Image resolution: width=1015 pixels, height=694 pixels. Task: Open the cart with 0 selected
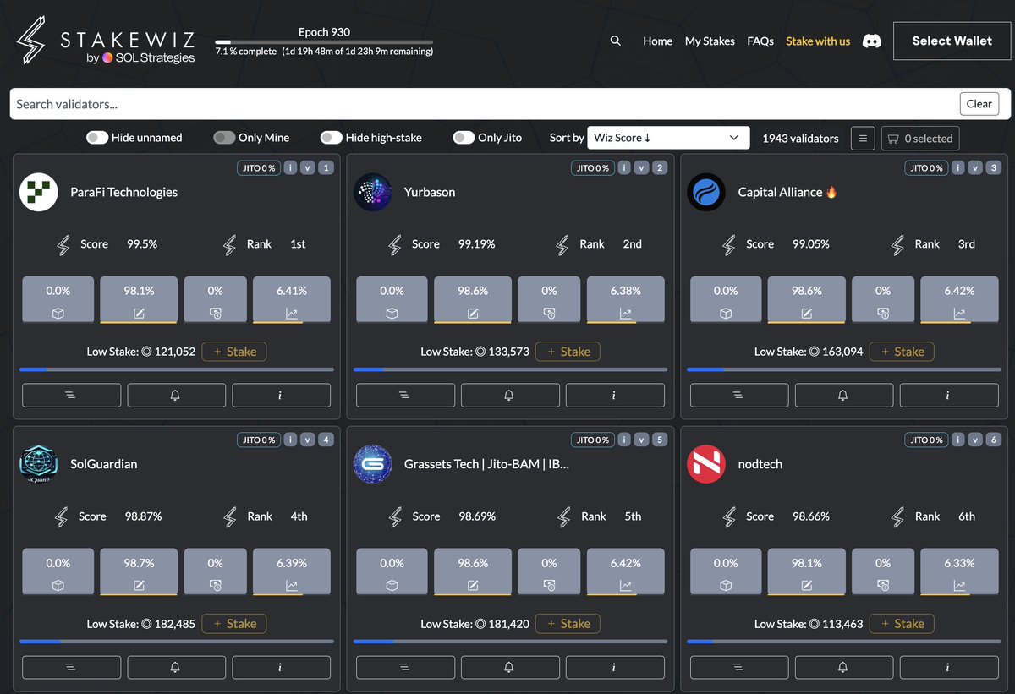(x=920, y=139)
